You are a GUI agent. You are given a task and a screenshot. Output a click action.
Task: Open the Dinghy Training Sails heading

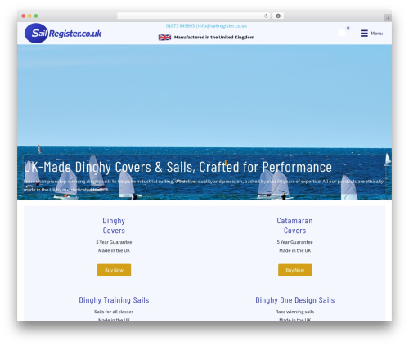pos(114,300)
